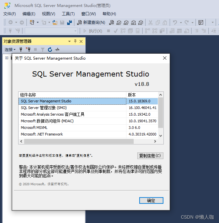Open the available databases combo box
Viewport: 219px width, 223px height.
[x=51, y=31]
